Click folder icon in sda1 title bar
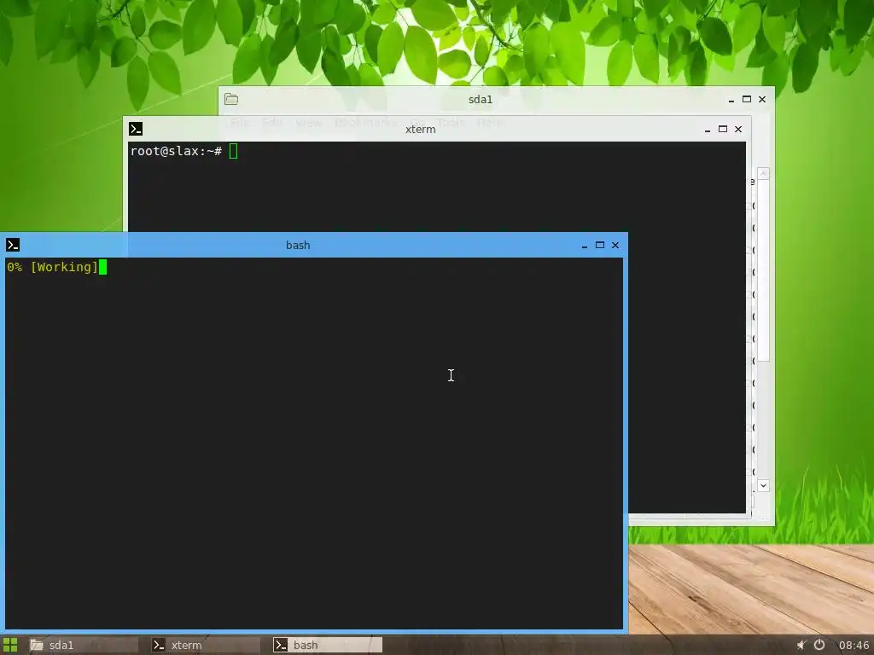This screenshot has width=874, height=655. pyautogui.click(x=231, y=99)
